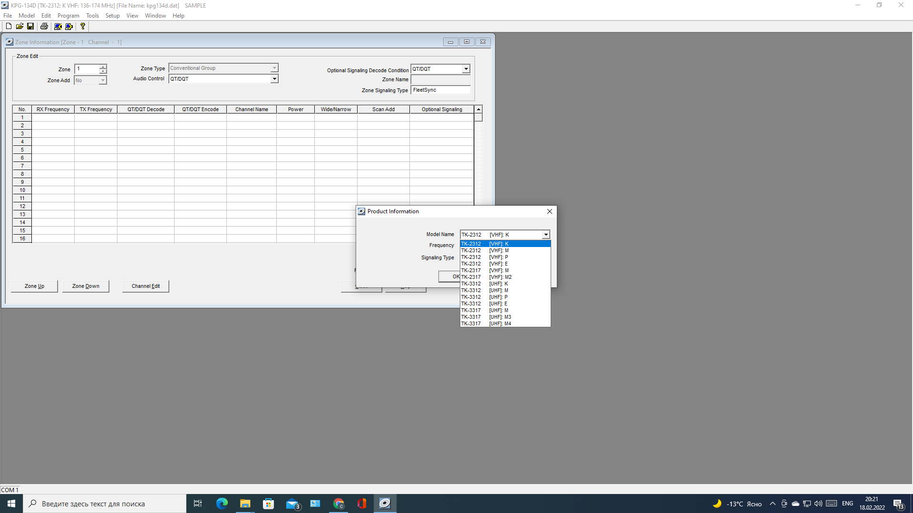This screenshot has height=513, width=913.
Task: Open Task View on the taskbar
Action: click(x=198, y=503)
